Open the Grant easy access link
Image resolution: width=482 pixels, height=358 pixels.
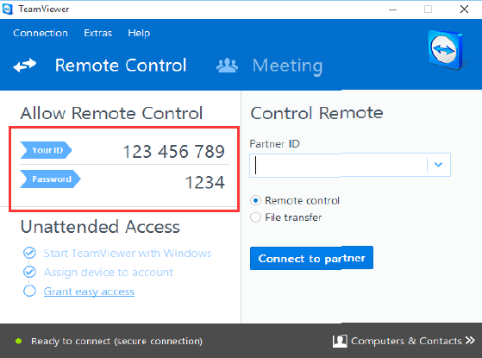pos(89,292)
